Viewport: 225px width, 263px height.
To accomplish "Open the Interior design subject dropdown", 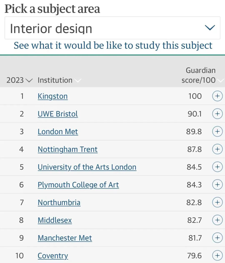I will tap(113, 28).
